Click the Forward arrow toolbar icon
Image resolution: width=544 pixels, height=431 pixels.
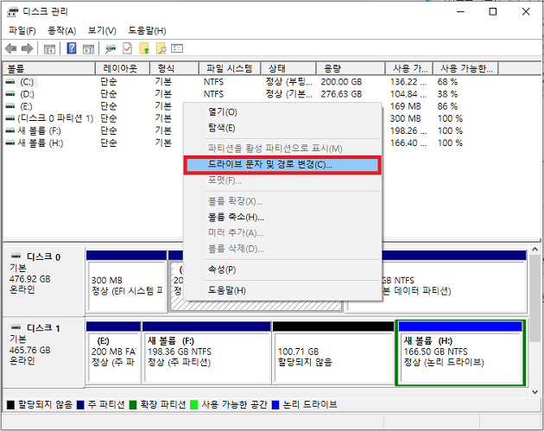pyautogui.click(x=27, y=49)
